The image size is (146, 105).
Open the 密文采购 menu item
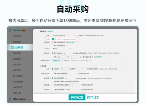[17, 64]
